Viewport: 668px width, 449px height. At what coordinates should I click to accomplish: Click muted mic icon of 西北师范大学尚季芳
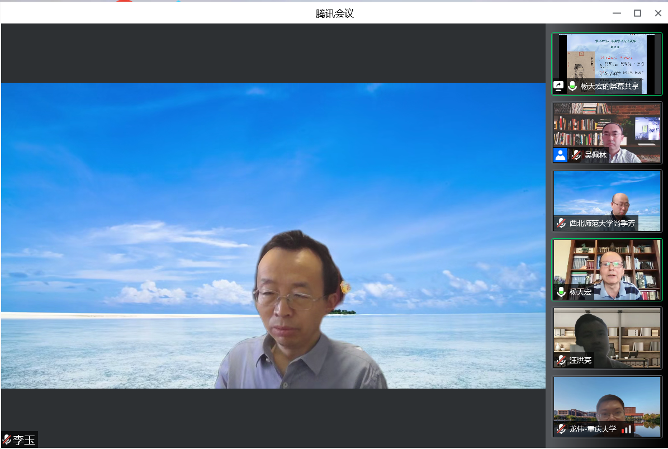561,223
